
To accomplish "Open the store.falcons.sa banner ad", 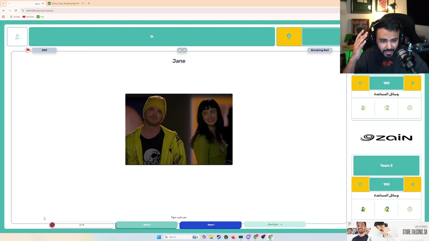I will pyautogui.click(x=388, y=231).
